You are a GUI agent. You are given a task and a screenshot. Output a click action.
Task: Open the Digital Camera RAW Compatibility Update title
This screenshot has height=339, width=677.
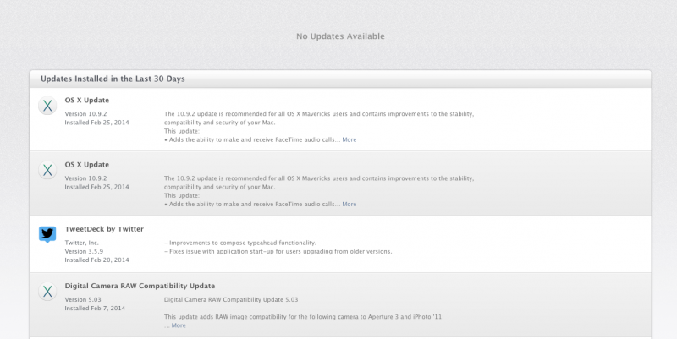140,286
